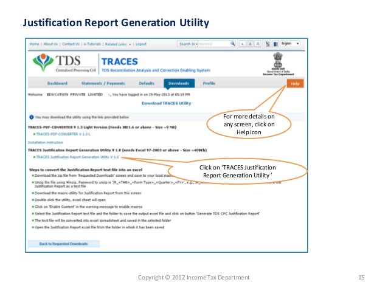Click the TDS Centralized Processing Cell logo

(64, 63)
